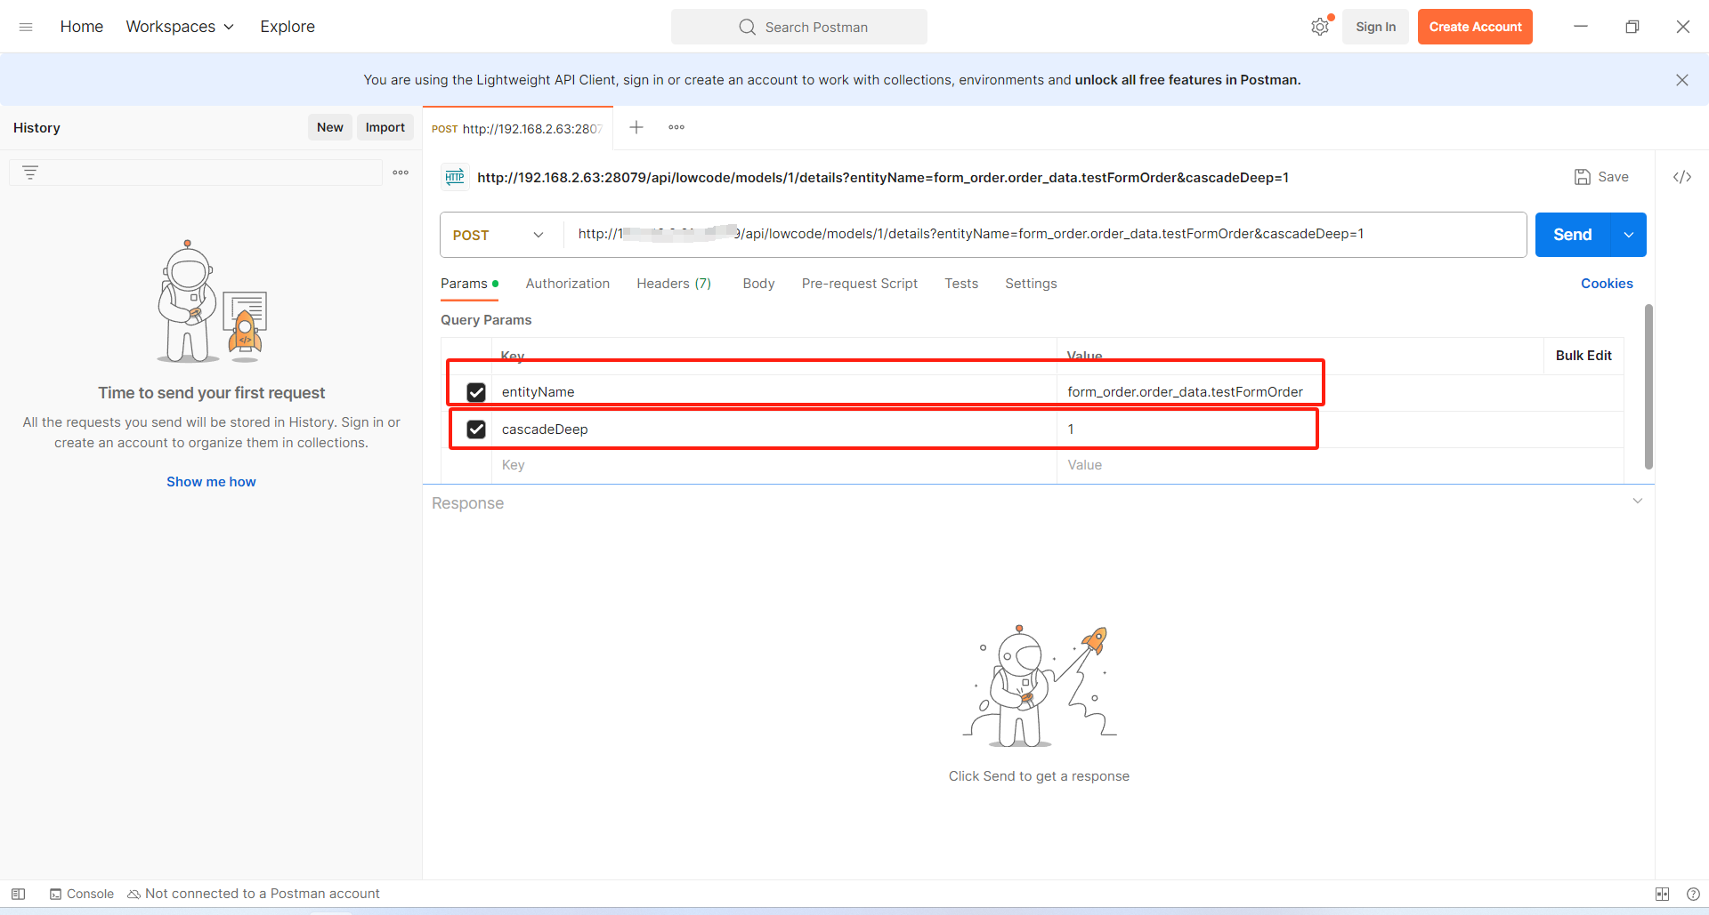Open the hamburger menu icon

(26, 27)
